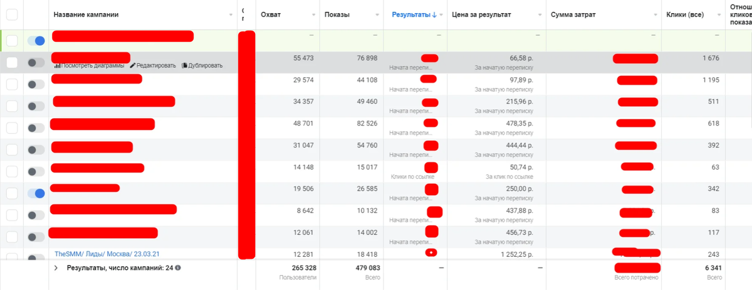The width and height of the screenshot is (752, 290).
Task: Click 'Редактировать' on the hovered campaign row
Action: tap(153, 66)
